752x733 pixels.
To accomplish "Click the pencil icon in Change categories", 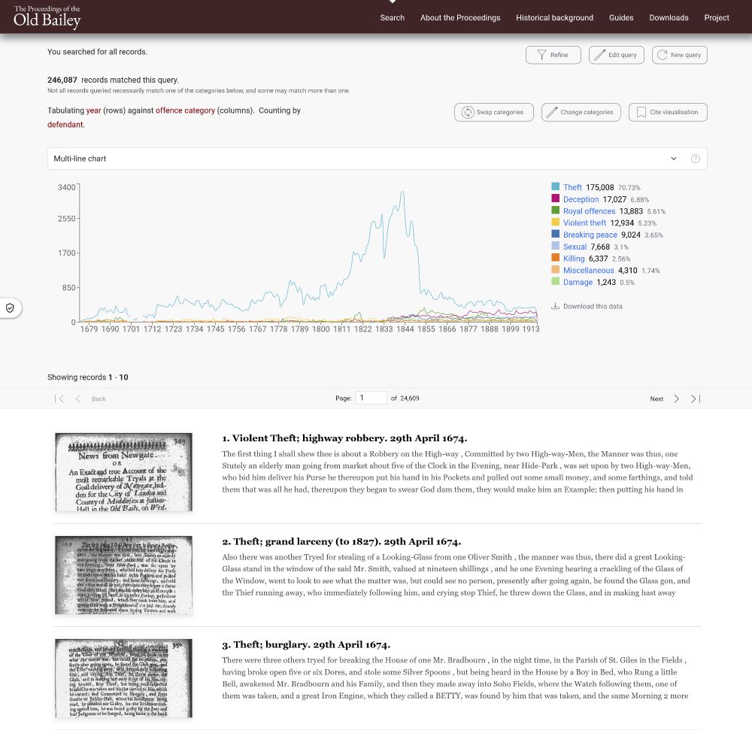I will (x=552, y=112).
